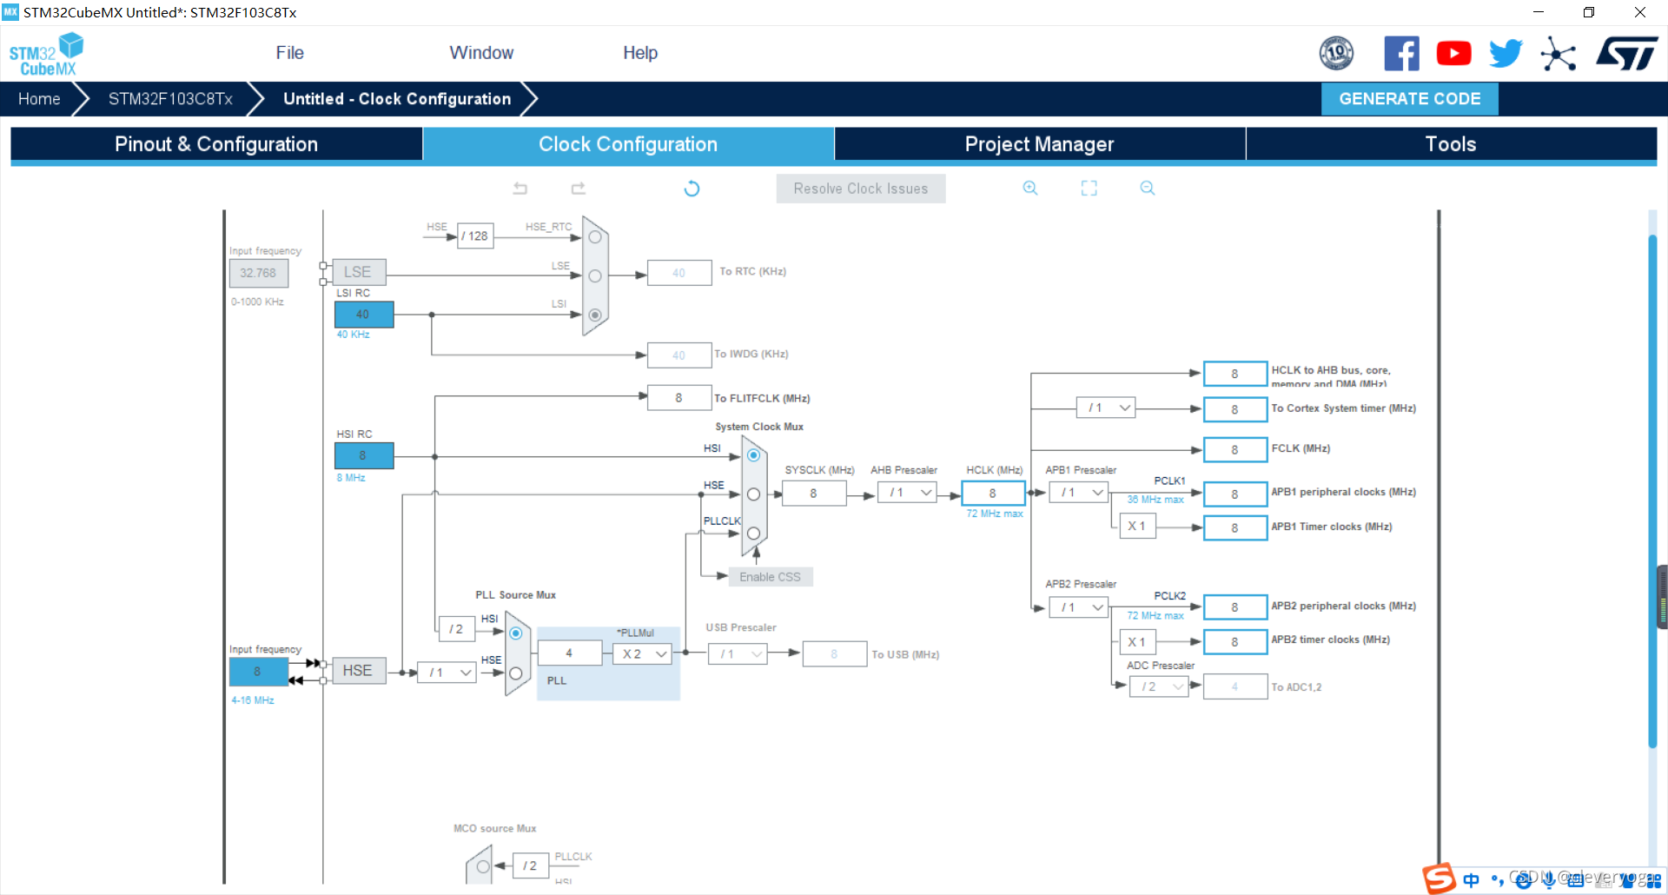The width and height of the screenshot is (1668, 895).
Task: Select HSI in PLL Source Mux
Action: (516, 633)
